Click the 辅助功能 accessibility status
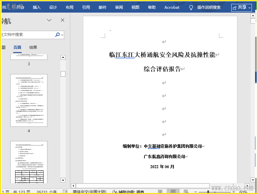Screen dimensions: 258x194 click(128, 192)
